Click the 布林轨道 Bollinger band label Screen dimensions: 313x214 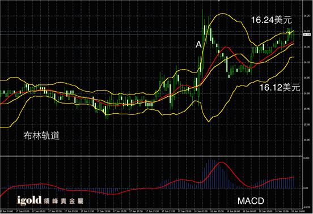point(41,136)
